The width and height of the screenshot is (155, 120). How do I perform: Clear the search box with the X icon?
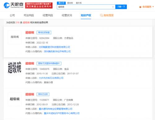point(113,7)
